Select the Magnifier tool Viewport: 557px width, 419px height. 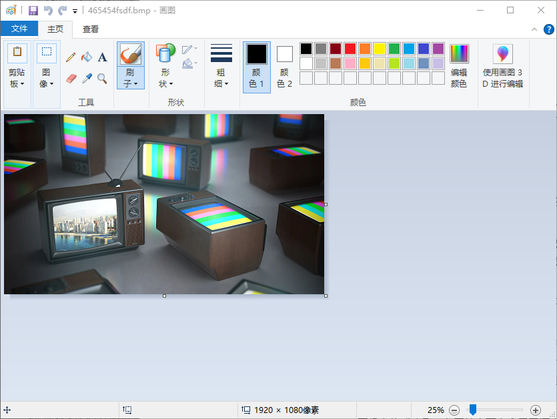[103, 79]
